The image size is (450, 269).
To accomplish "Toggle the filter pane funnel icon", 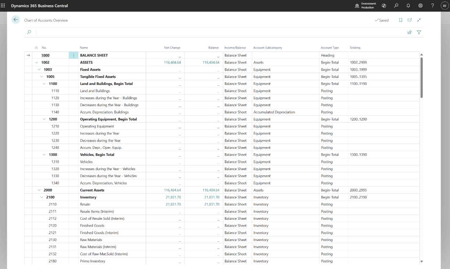I will click(419, 32).
